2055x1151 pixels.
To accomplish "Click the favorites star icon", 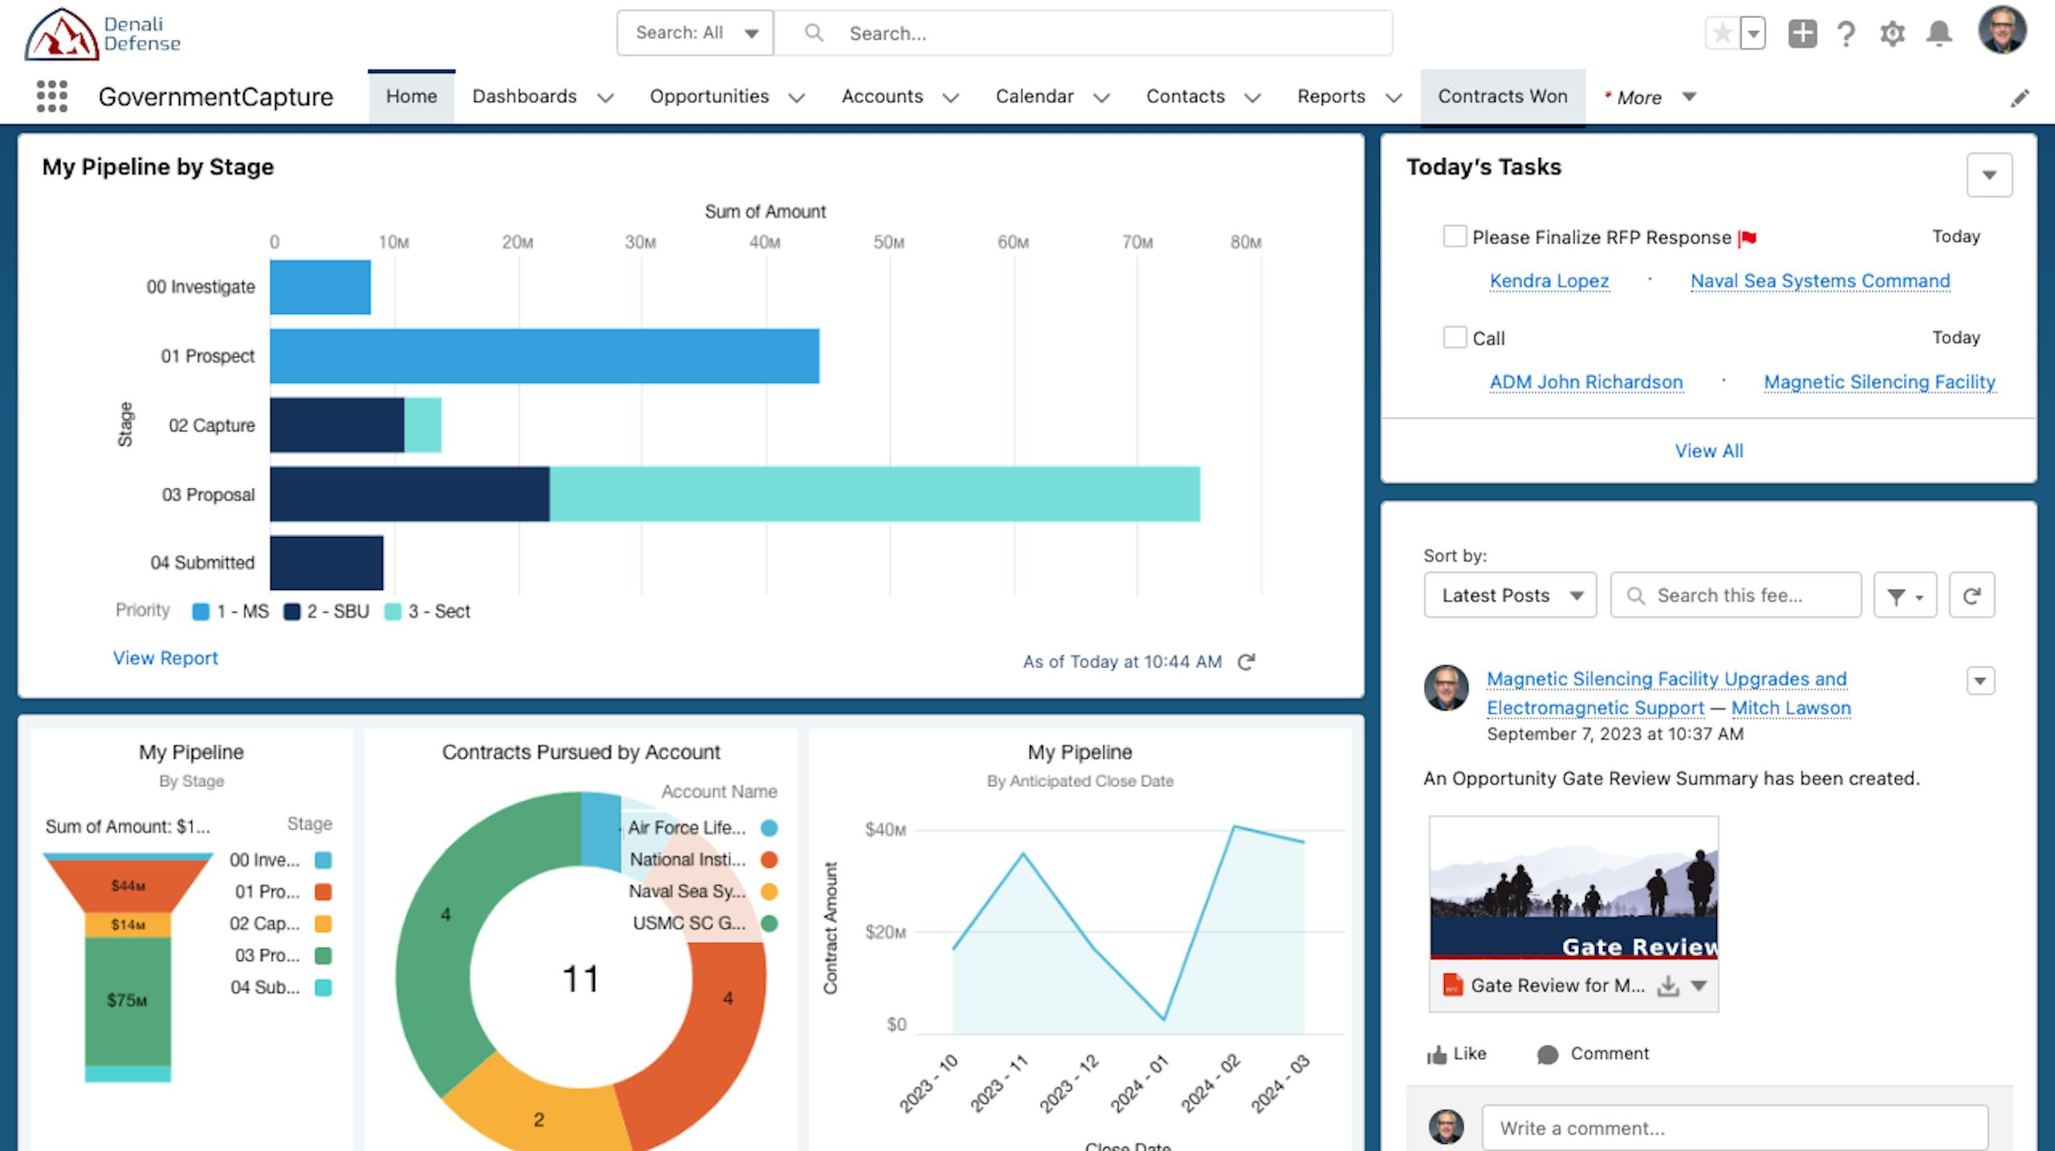I will 1722,34.
